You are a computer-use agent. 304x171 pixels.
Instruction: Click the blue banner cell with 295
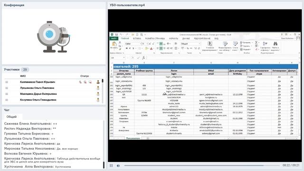206,66
